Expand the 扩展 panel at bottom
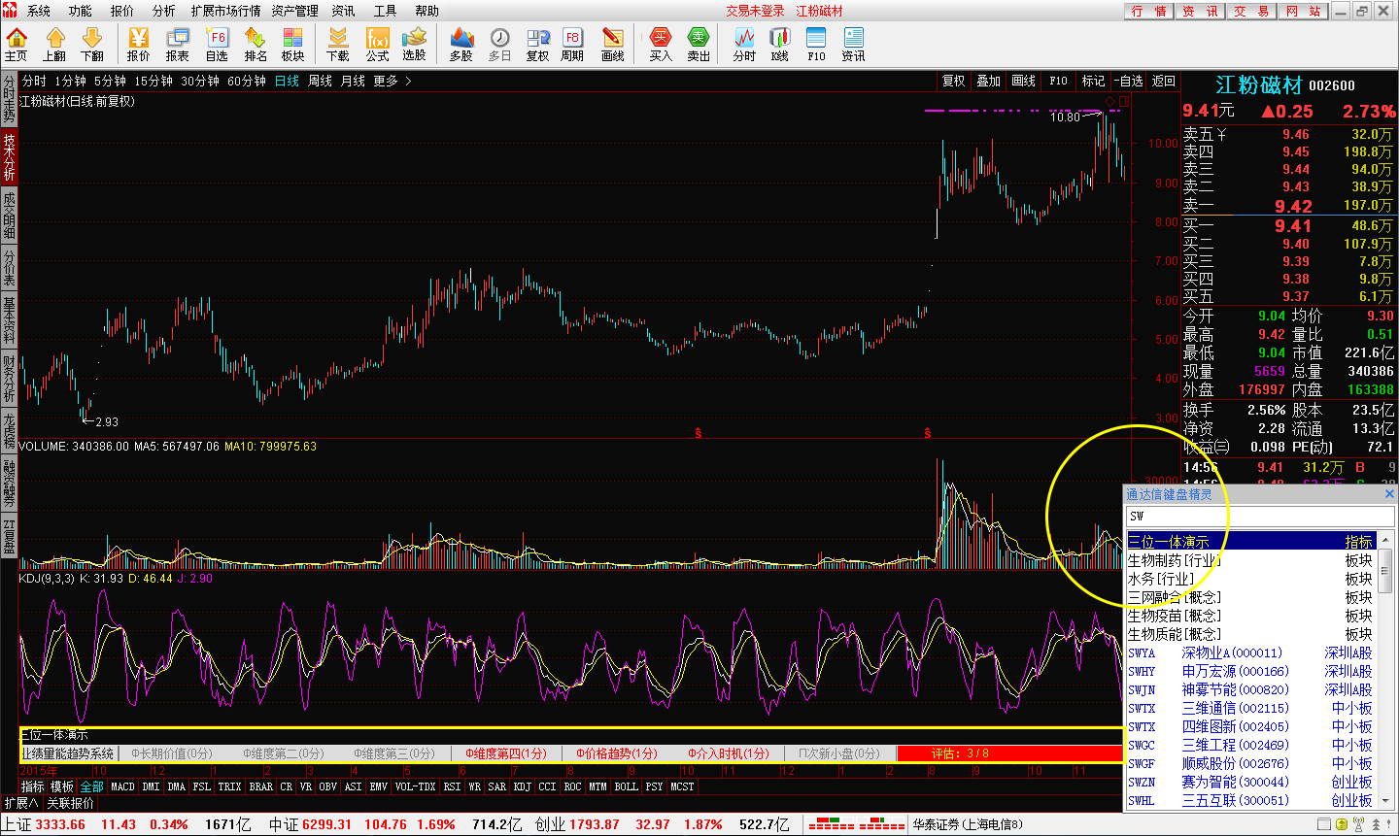 pos(20,803)
